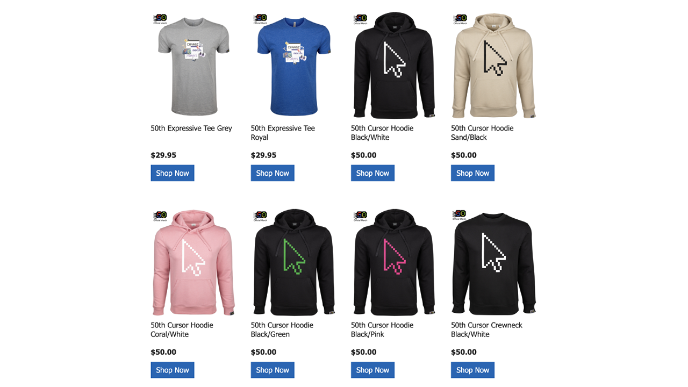Shop Now for Cursor Hoodie Black/White

point(372,173)
